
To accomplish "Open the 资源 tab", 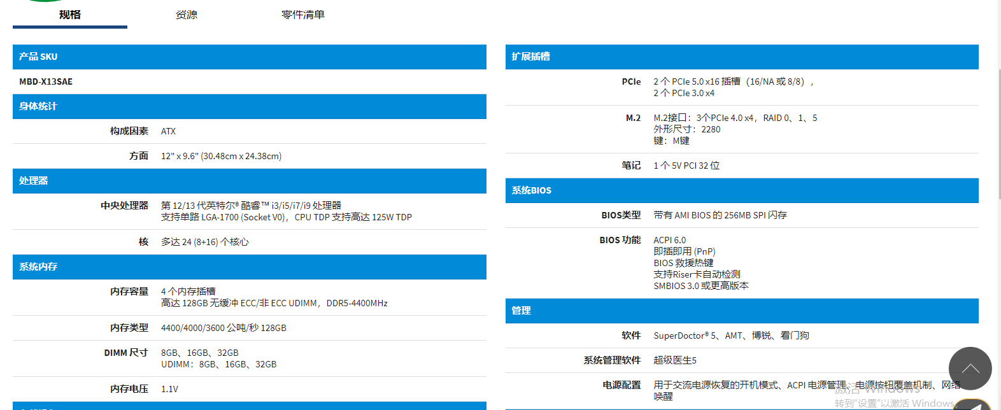I will coord(187,15).
